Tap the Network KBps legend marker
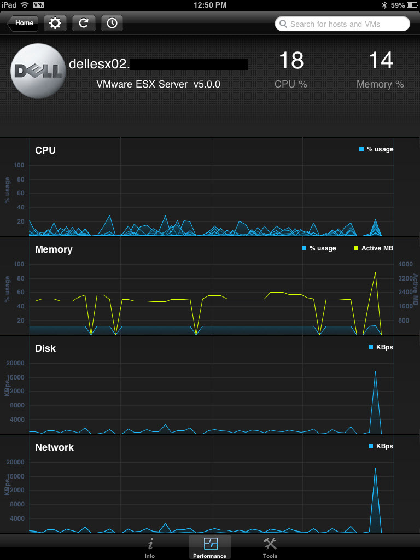420x560 pixels. coord(371,446)
